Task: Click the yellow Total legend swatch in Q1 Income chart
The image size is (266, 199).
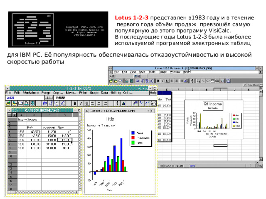Action: pos(234,126)
